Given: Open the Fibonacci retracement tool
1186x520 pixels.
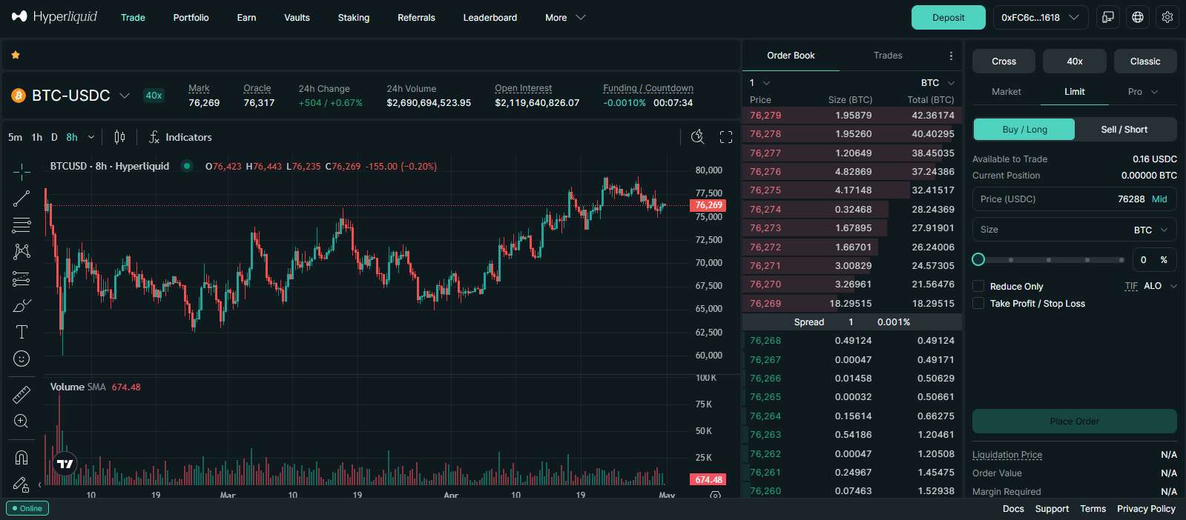Looking at the screenshot, I should [x=22, y=225].
